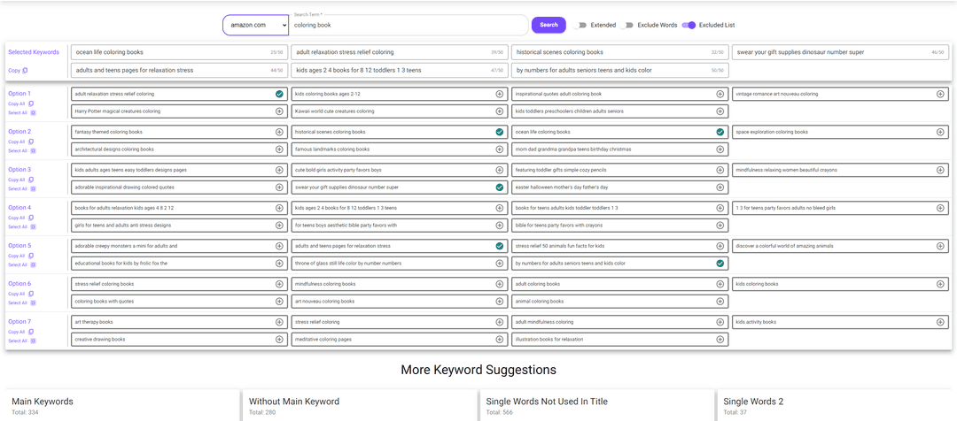Disable the Excluded List toggle
The height and width of the screenshot is (421, 957).
click(x=689, y=25)
